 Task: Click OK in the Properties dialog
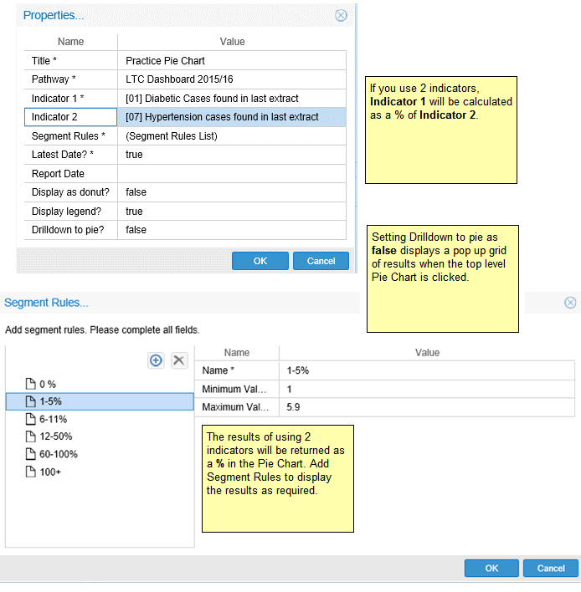(x=260, y=261)
